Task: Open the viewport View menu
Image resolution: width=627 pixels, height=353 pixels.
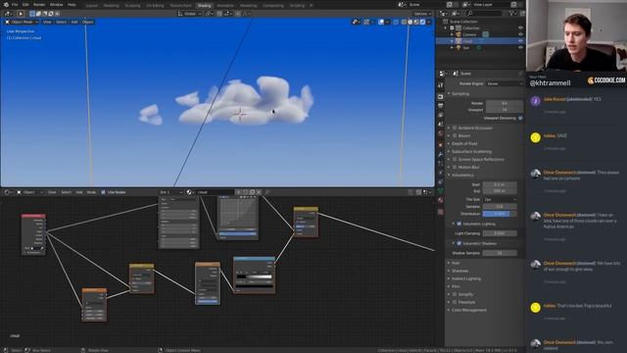Action: 47,22
